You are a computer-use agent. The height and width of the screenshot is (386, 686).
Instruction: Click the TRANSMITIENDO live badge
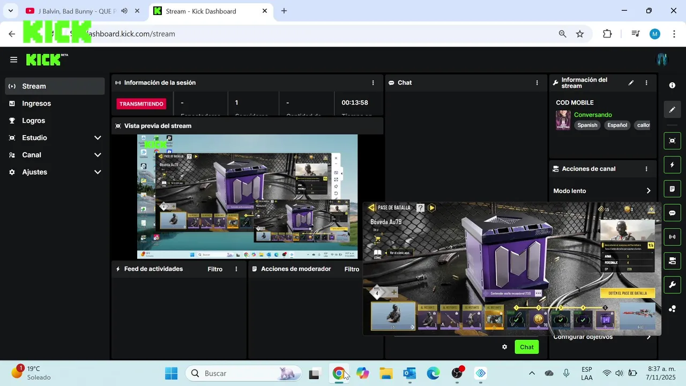(141, 104)
